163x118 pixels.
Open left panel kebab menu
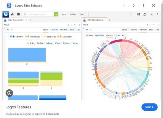[x=79, y=25]
